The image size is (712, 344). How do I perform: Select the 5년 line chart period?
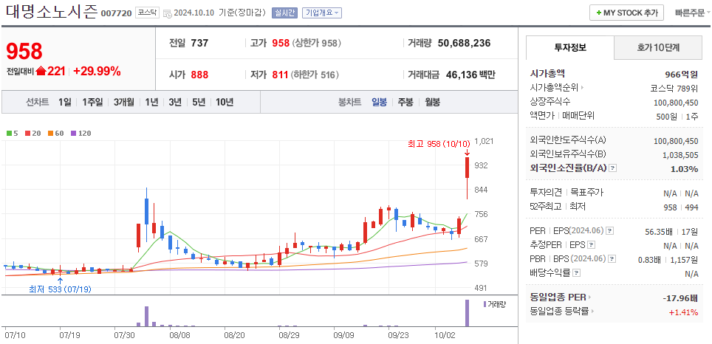click(199, 102)
